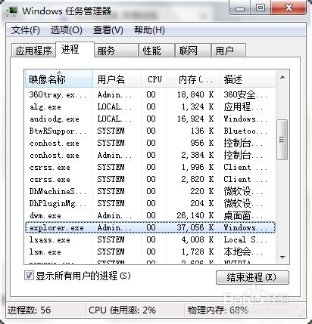
Task: Click the scrollbar up arrow
Action: [282, 77]
